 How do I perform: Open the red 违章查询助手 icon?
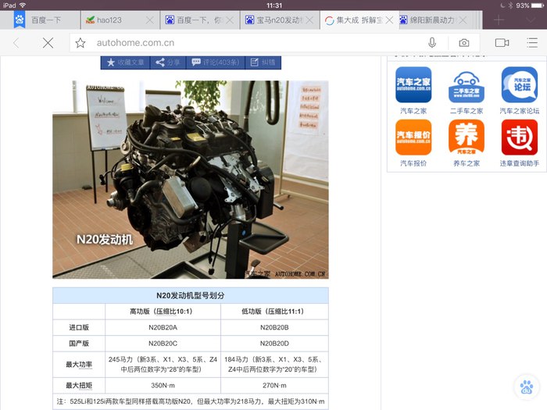point(519,137)
